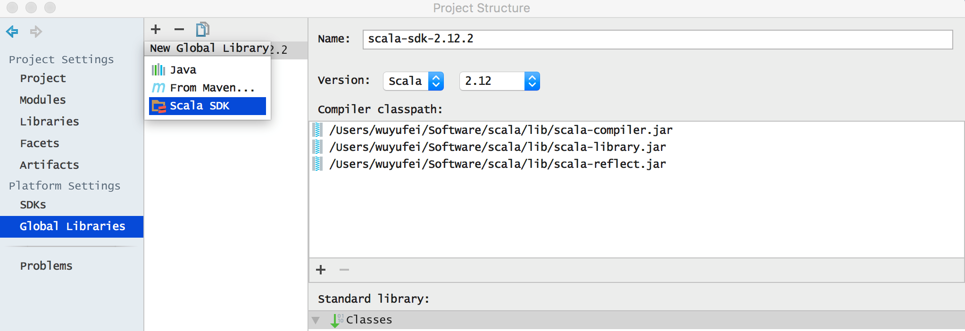Click the forward navigation arrow
The image size is (965, 331).
click(x=36, y=32)
